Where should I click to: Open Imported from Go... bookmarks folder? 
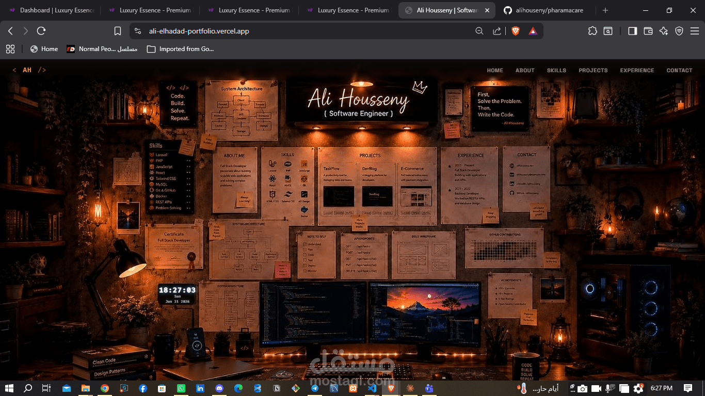[180, 49]
